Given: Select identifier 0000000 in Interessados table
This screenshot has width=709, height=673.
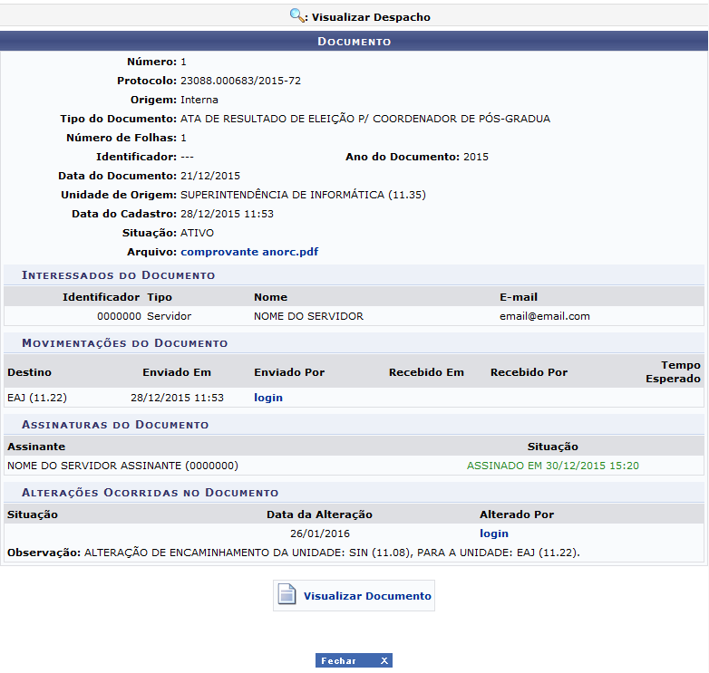Looking at the screenshot, I should 119,316.
